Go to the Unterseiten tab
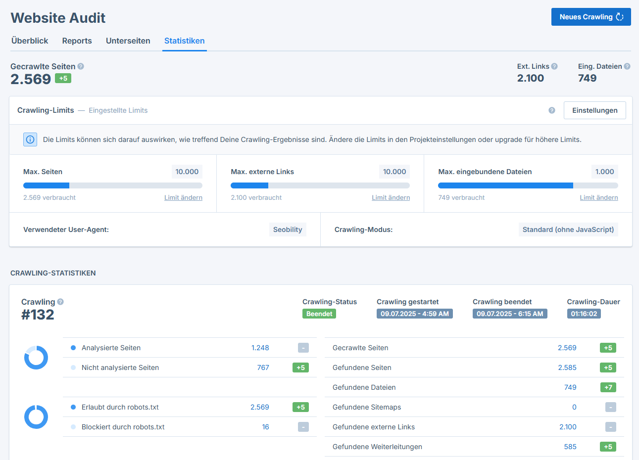This screenshot has height=460, width=639. [x=128, y=41]
